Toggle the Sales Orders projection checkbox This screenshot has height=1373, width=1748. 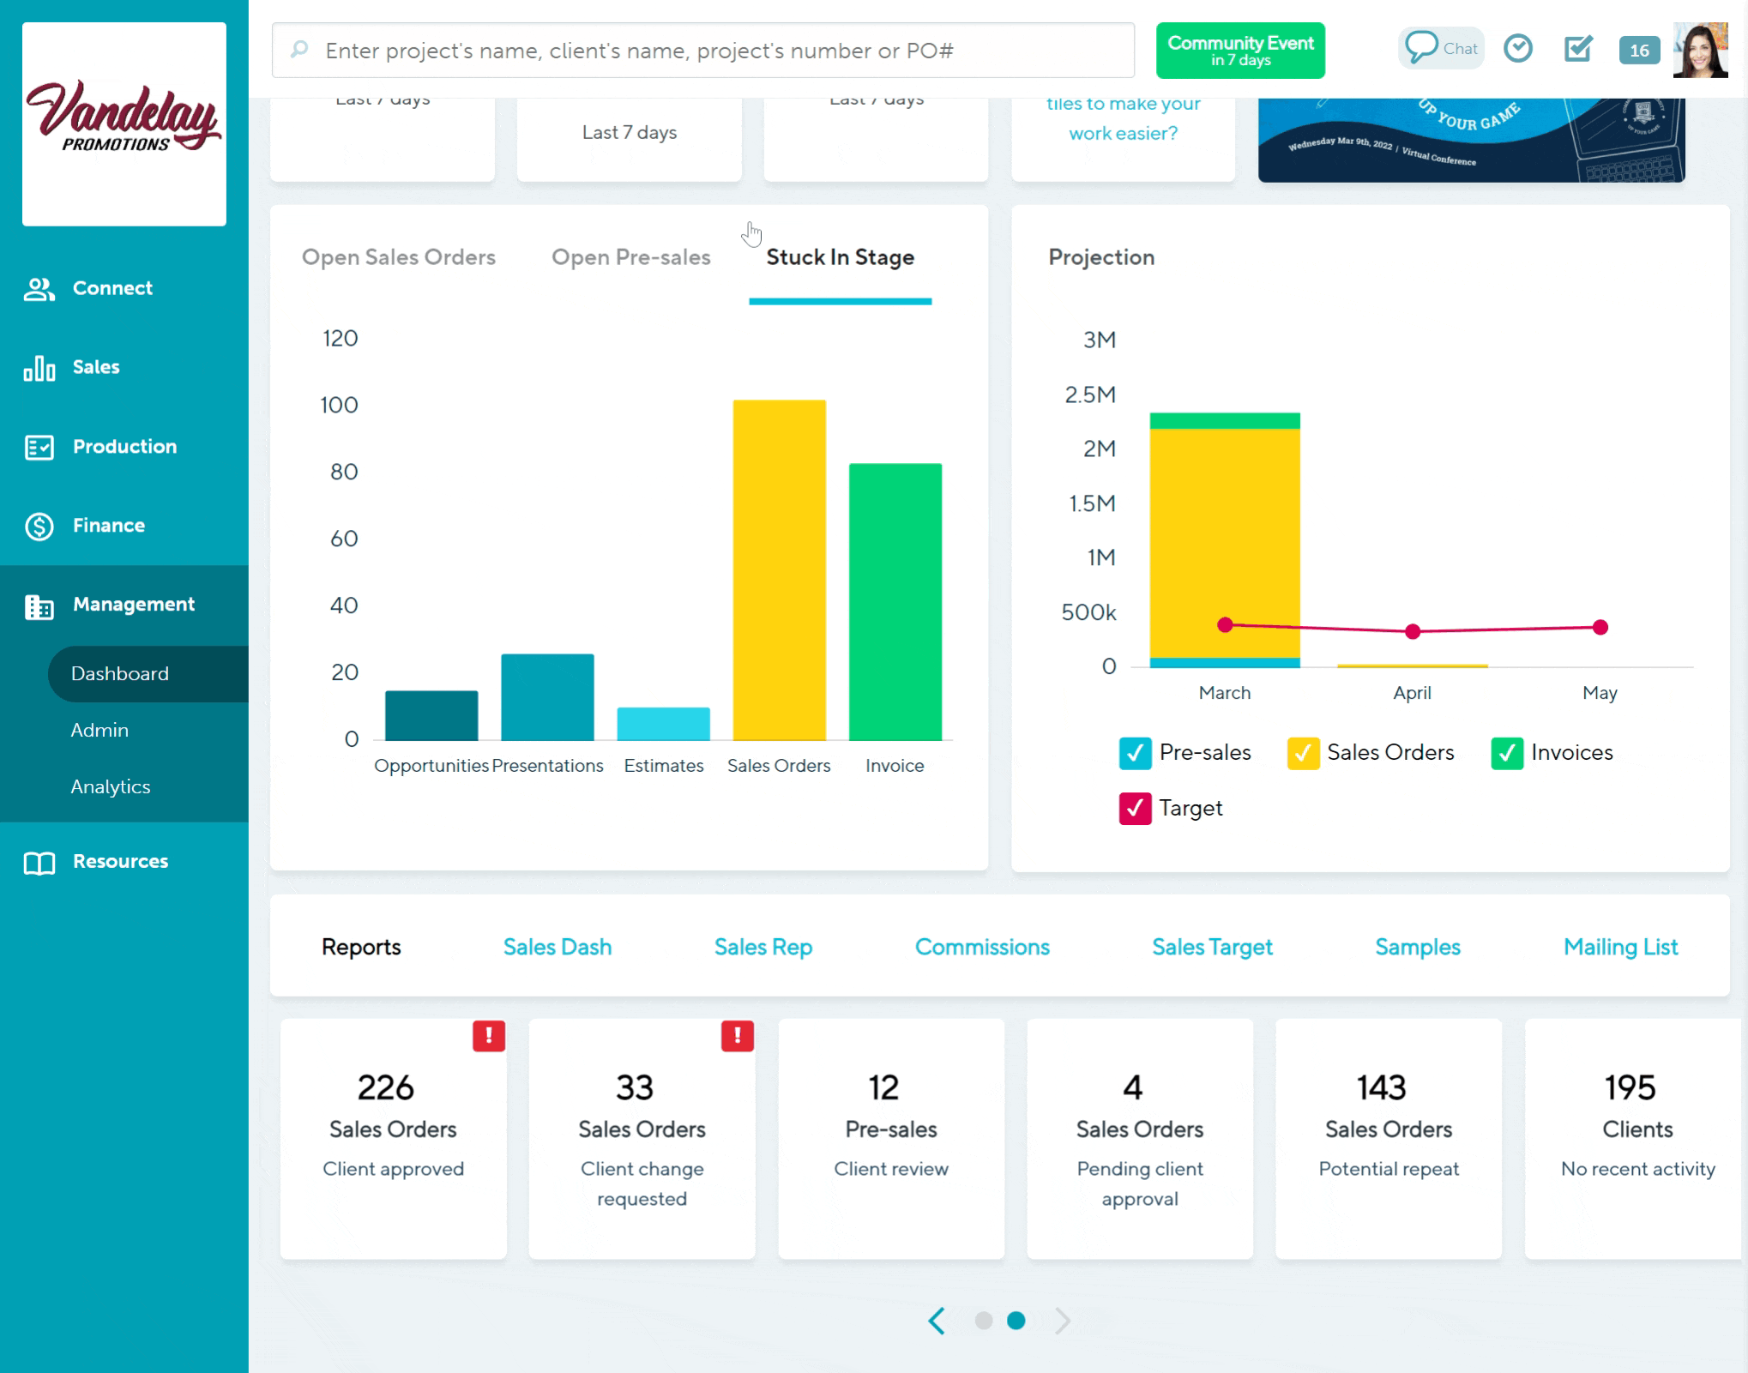coord(1303,753)
